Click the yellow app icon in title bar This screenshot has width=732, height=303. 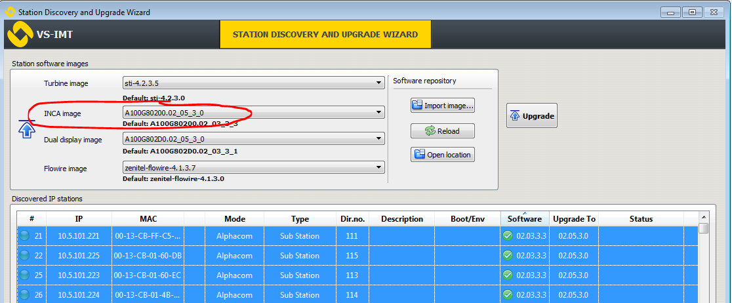(10, 12)
